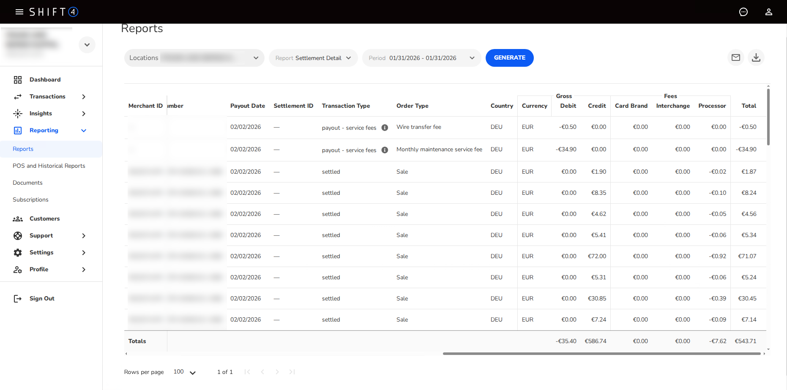787x390 pixels.
Task: Click the Support lifebuoy icon
Action: pos(18,236)
